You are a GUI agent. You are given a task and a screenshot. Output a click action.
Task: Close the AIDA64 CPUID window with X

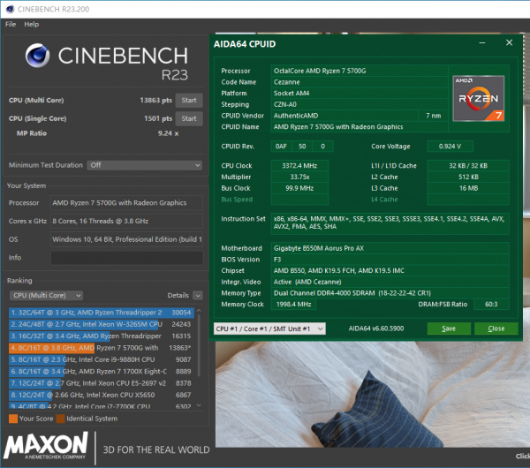pos(509,42)
